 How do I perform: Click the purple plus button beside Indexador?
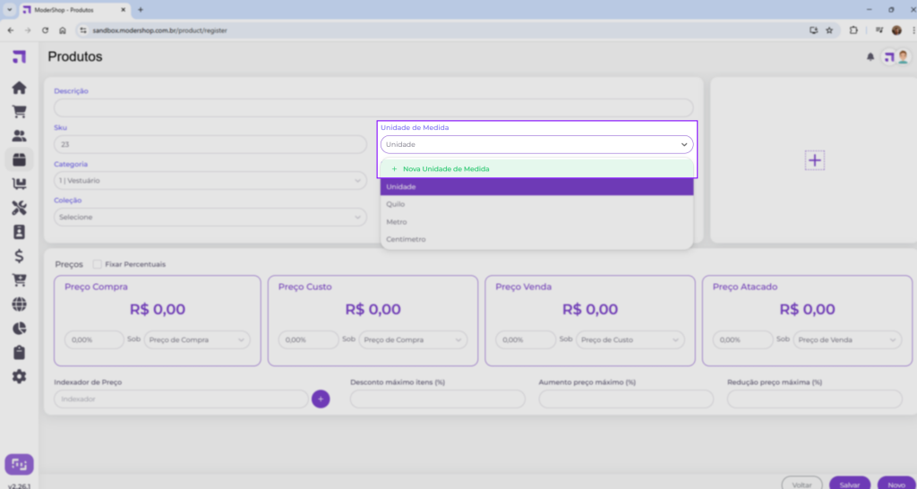[321, 399]
